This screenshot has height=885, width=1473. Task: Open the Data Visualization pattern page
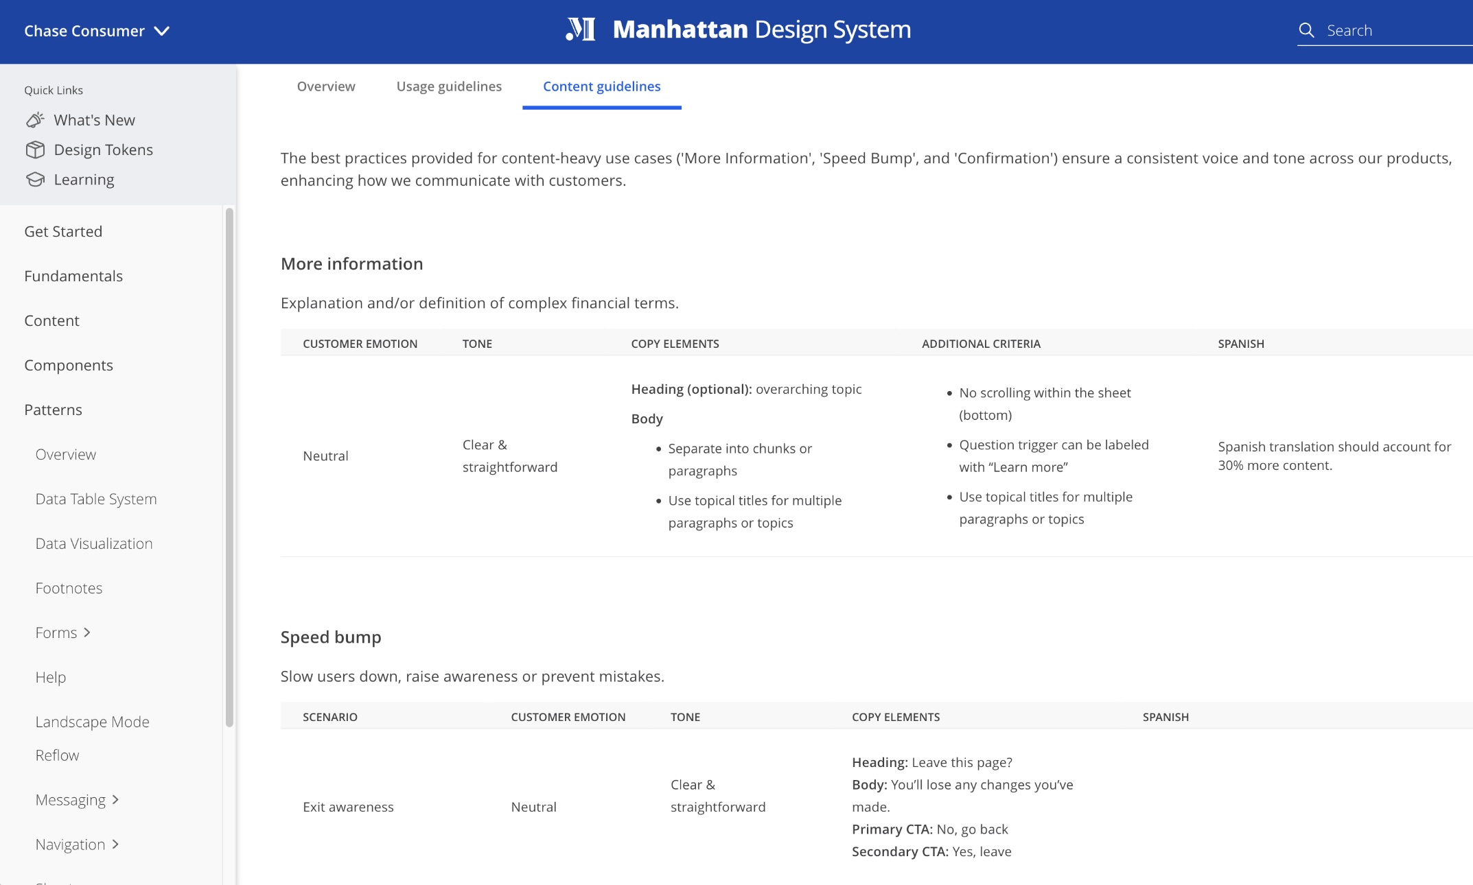pos(94,544)
